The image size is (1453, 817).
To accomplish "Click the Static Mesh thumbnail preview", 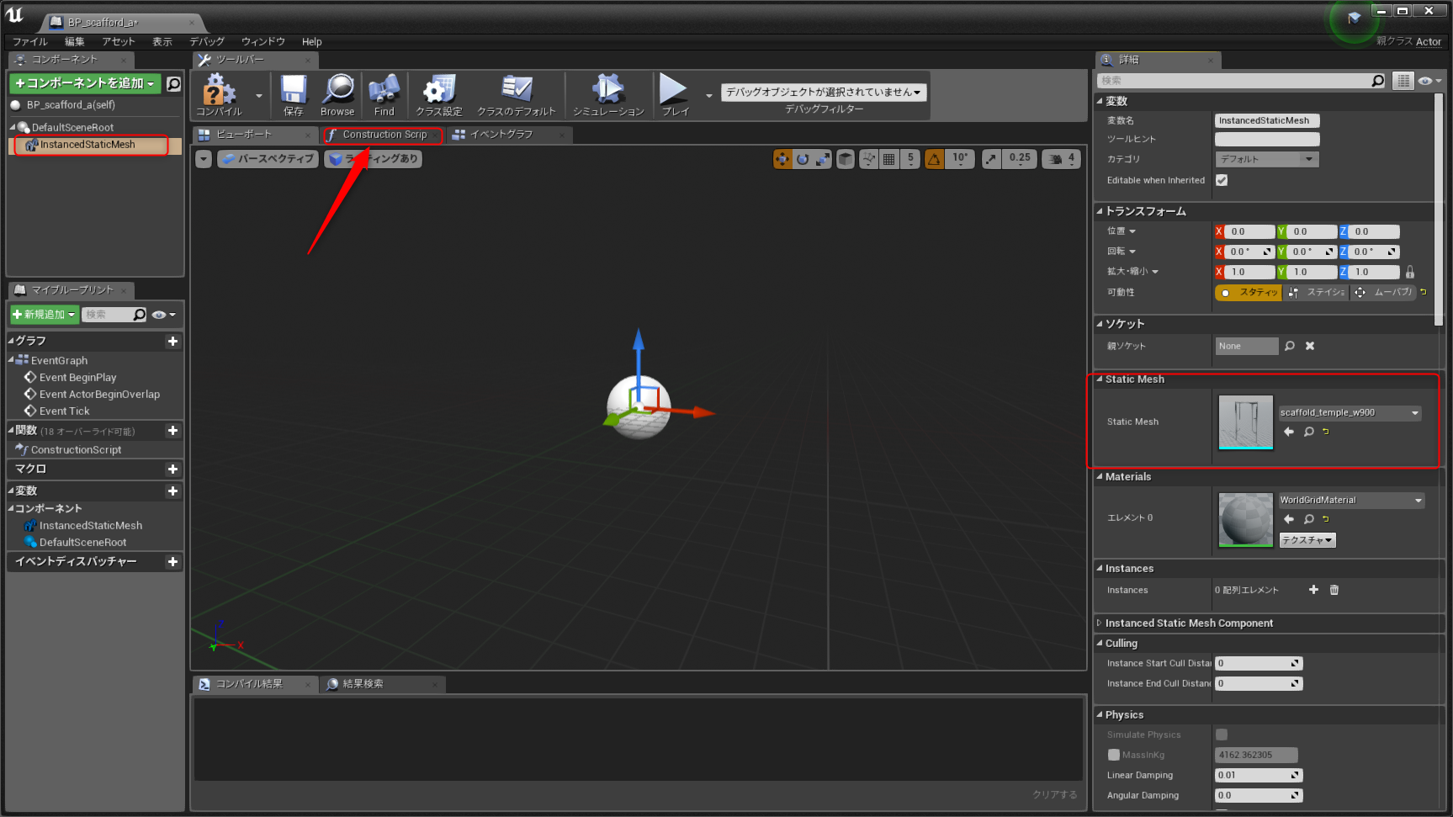I will [x=1246, y=422].
